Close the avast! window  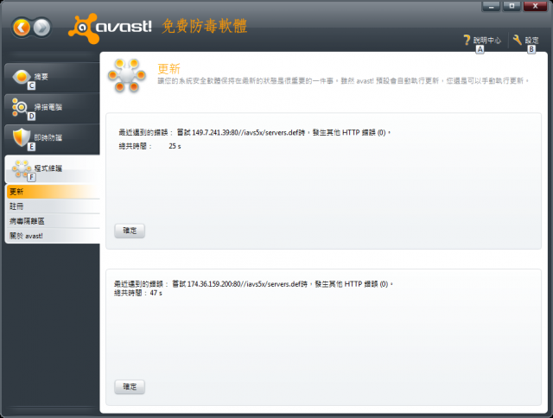point(536,6)
